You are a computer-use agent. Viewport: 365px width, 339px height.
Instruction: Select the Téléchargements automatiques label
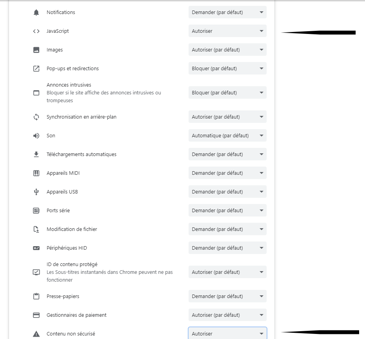point(82,154)
